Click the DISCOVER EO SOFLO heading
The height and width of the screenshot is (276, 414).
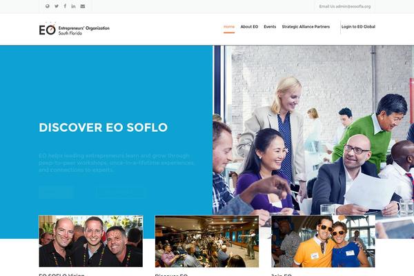pyautogui.click(x=103, y=127)
